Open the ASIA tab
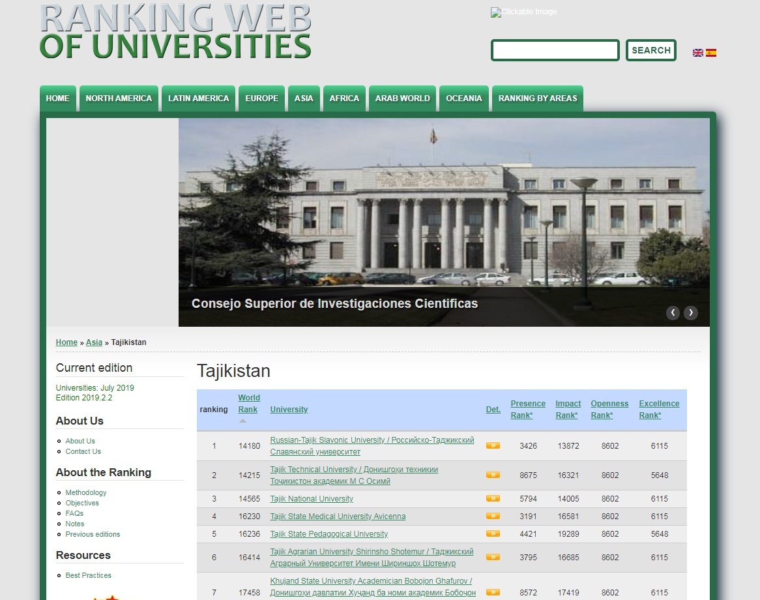The width and height of the screenshot is (760, 600). [304, 98]
